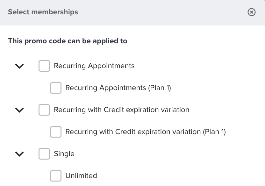Click the gray dialog header bar
265x186 pixels.
tap(159, 12)
